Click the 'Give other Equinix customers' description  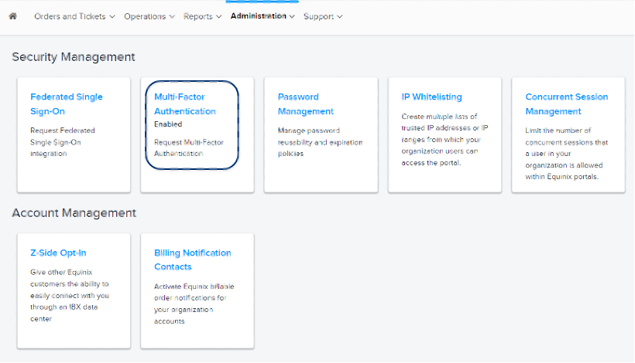(x=69, y=293)
